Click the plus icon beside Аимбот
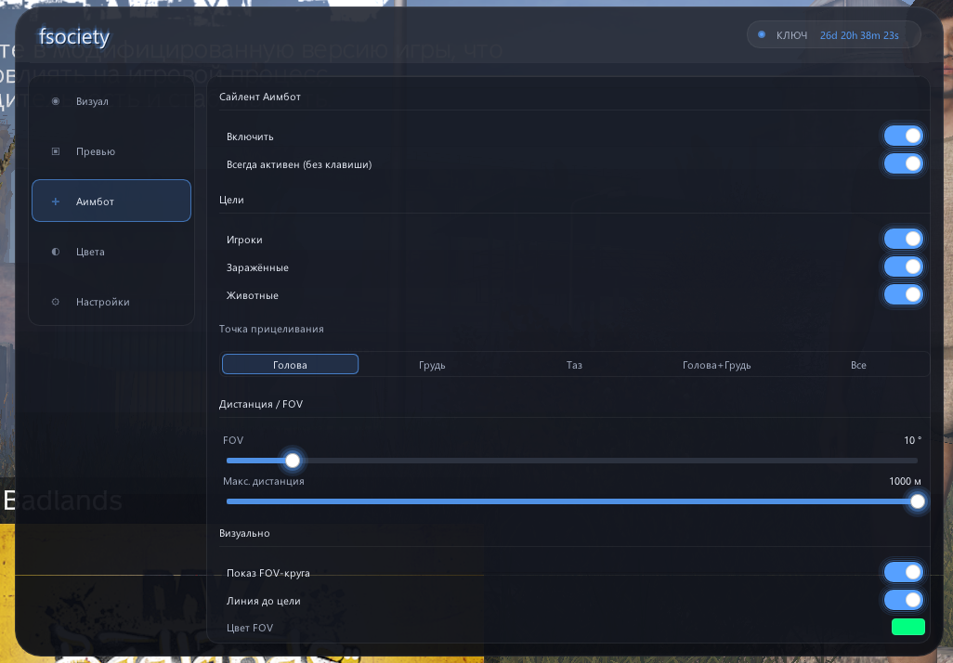The image size is (953, 663). pos(56,201)
